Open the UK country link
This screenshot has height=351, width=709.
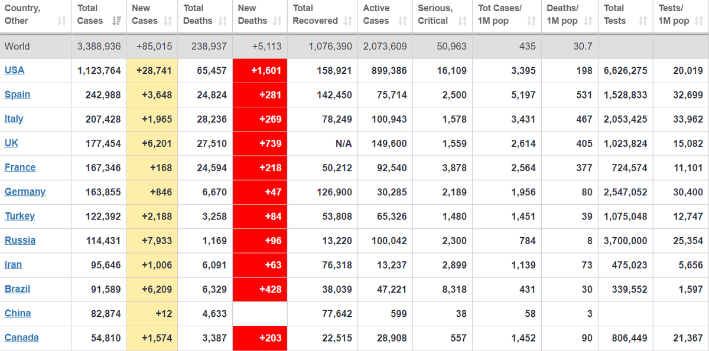[x=11, y=143]
